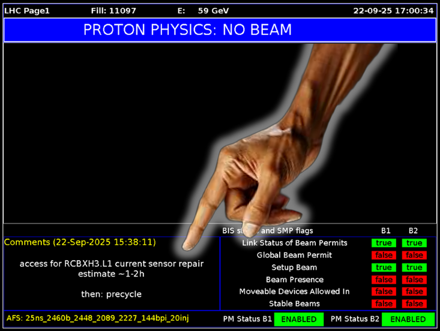Click Stable Beams B2 false indicator
This screenshot has width=440, height=331.
point(414,304)
